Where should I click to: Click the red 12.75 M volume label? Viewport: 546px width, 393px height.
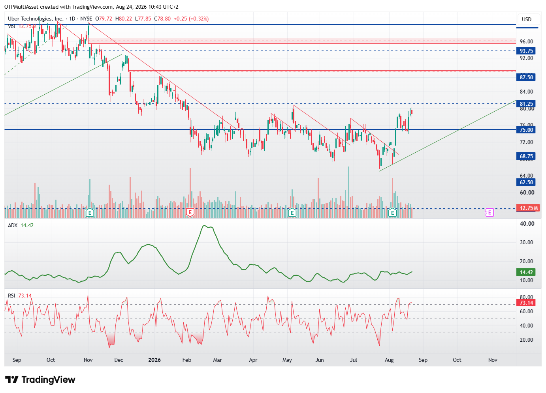coord(528,208)
